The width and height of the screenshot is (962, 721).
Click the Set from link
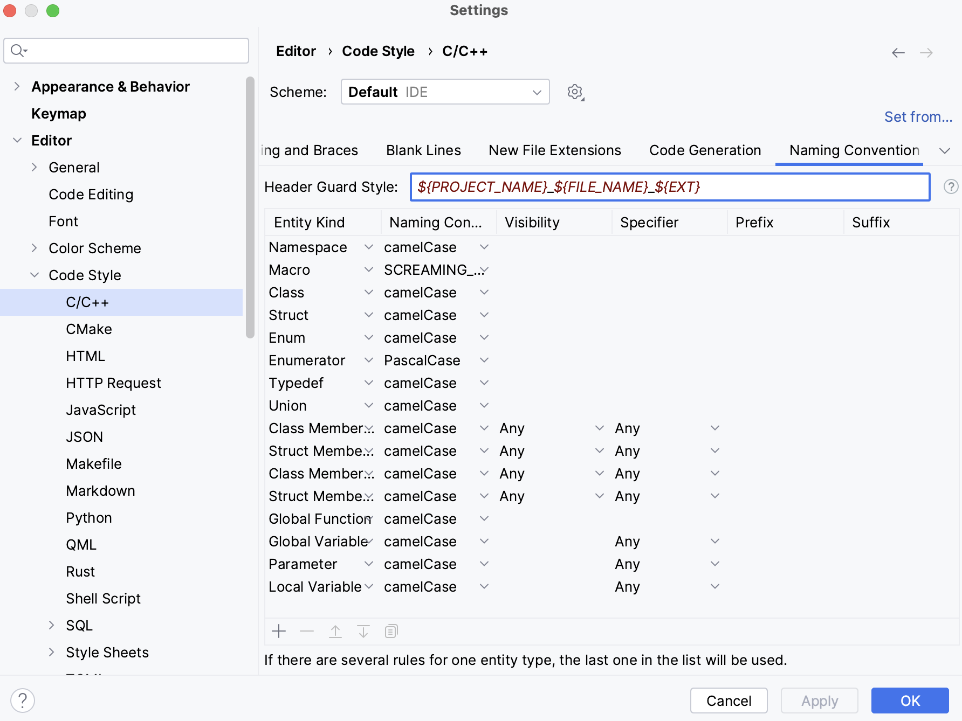[917, 116]
